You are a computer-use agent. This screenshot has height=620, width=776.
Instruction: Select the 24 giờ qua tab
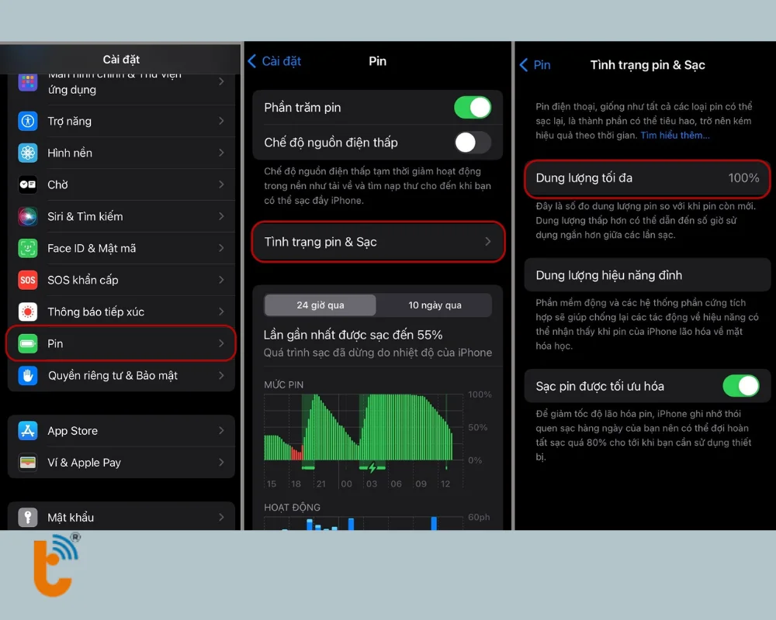(x=320, y=305)
